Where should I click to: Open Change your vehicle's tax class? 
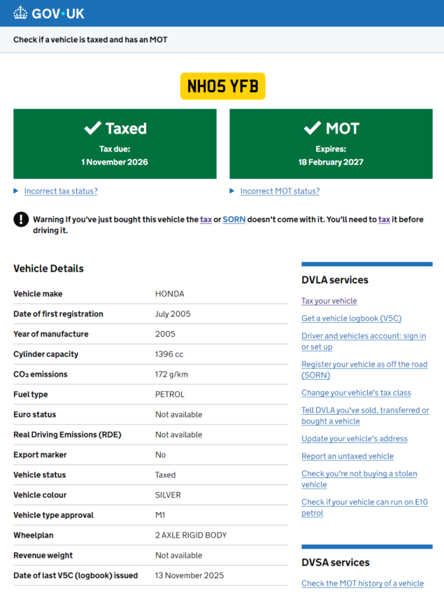356,393
